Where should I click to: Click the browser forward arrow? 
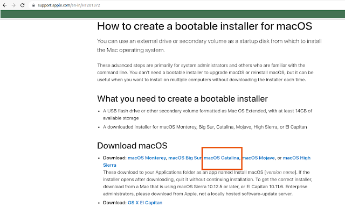pyautogui.click(x=13, y=5)
